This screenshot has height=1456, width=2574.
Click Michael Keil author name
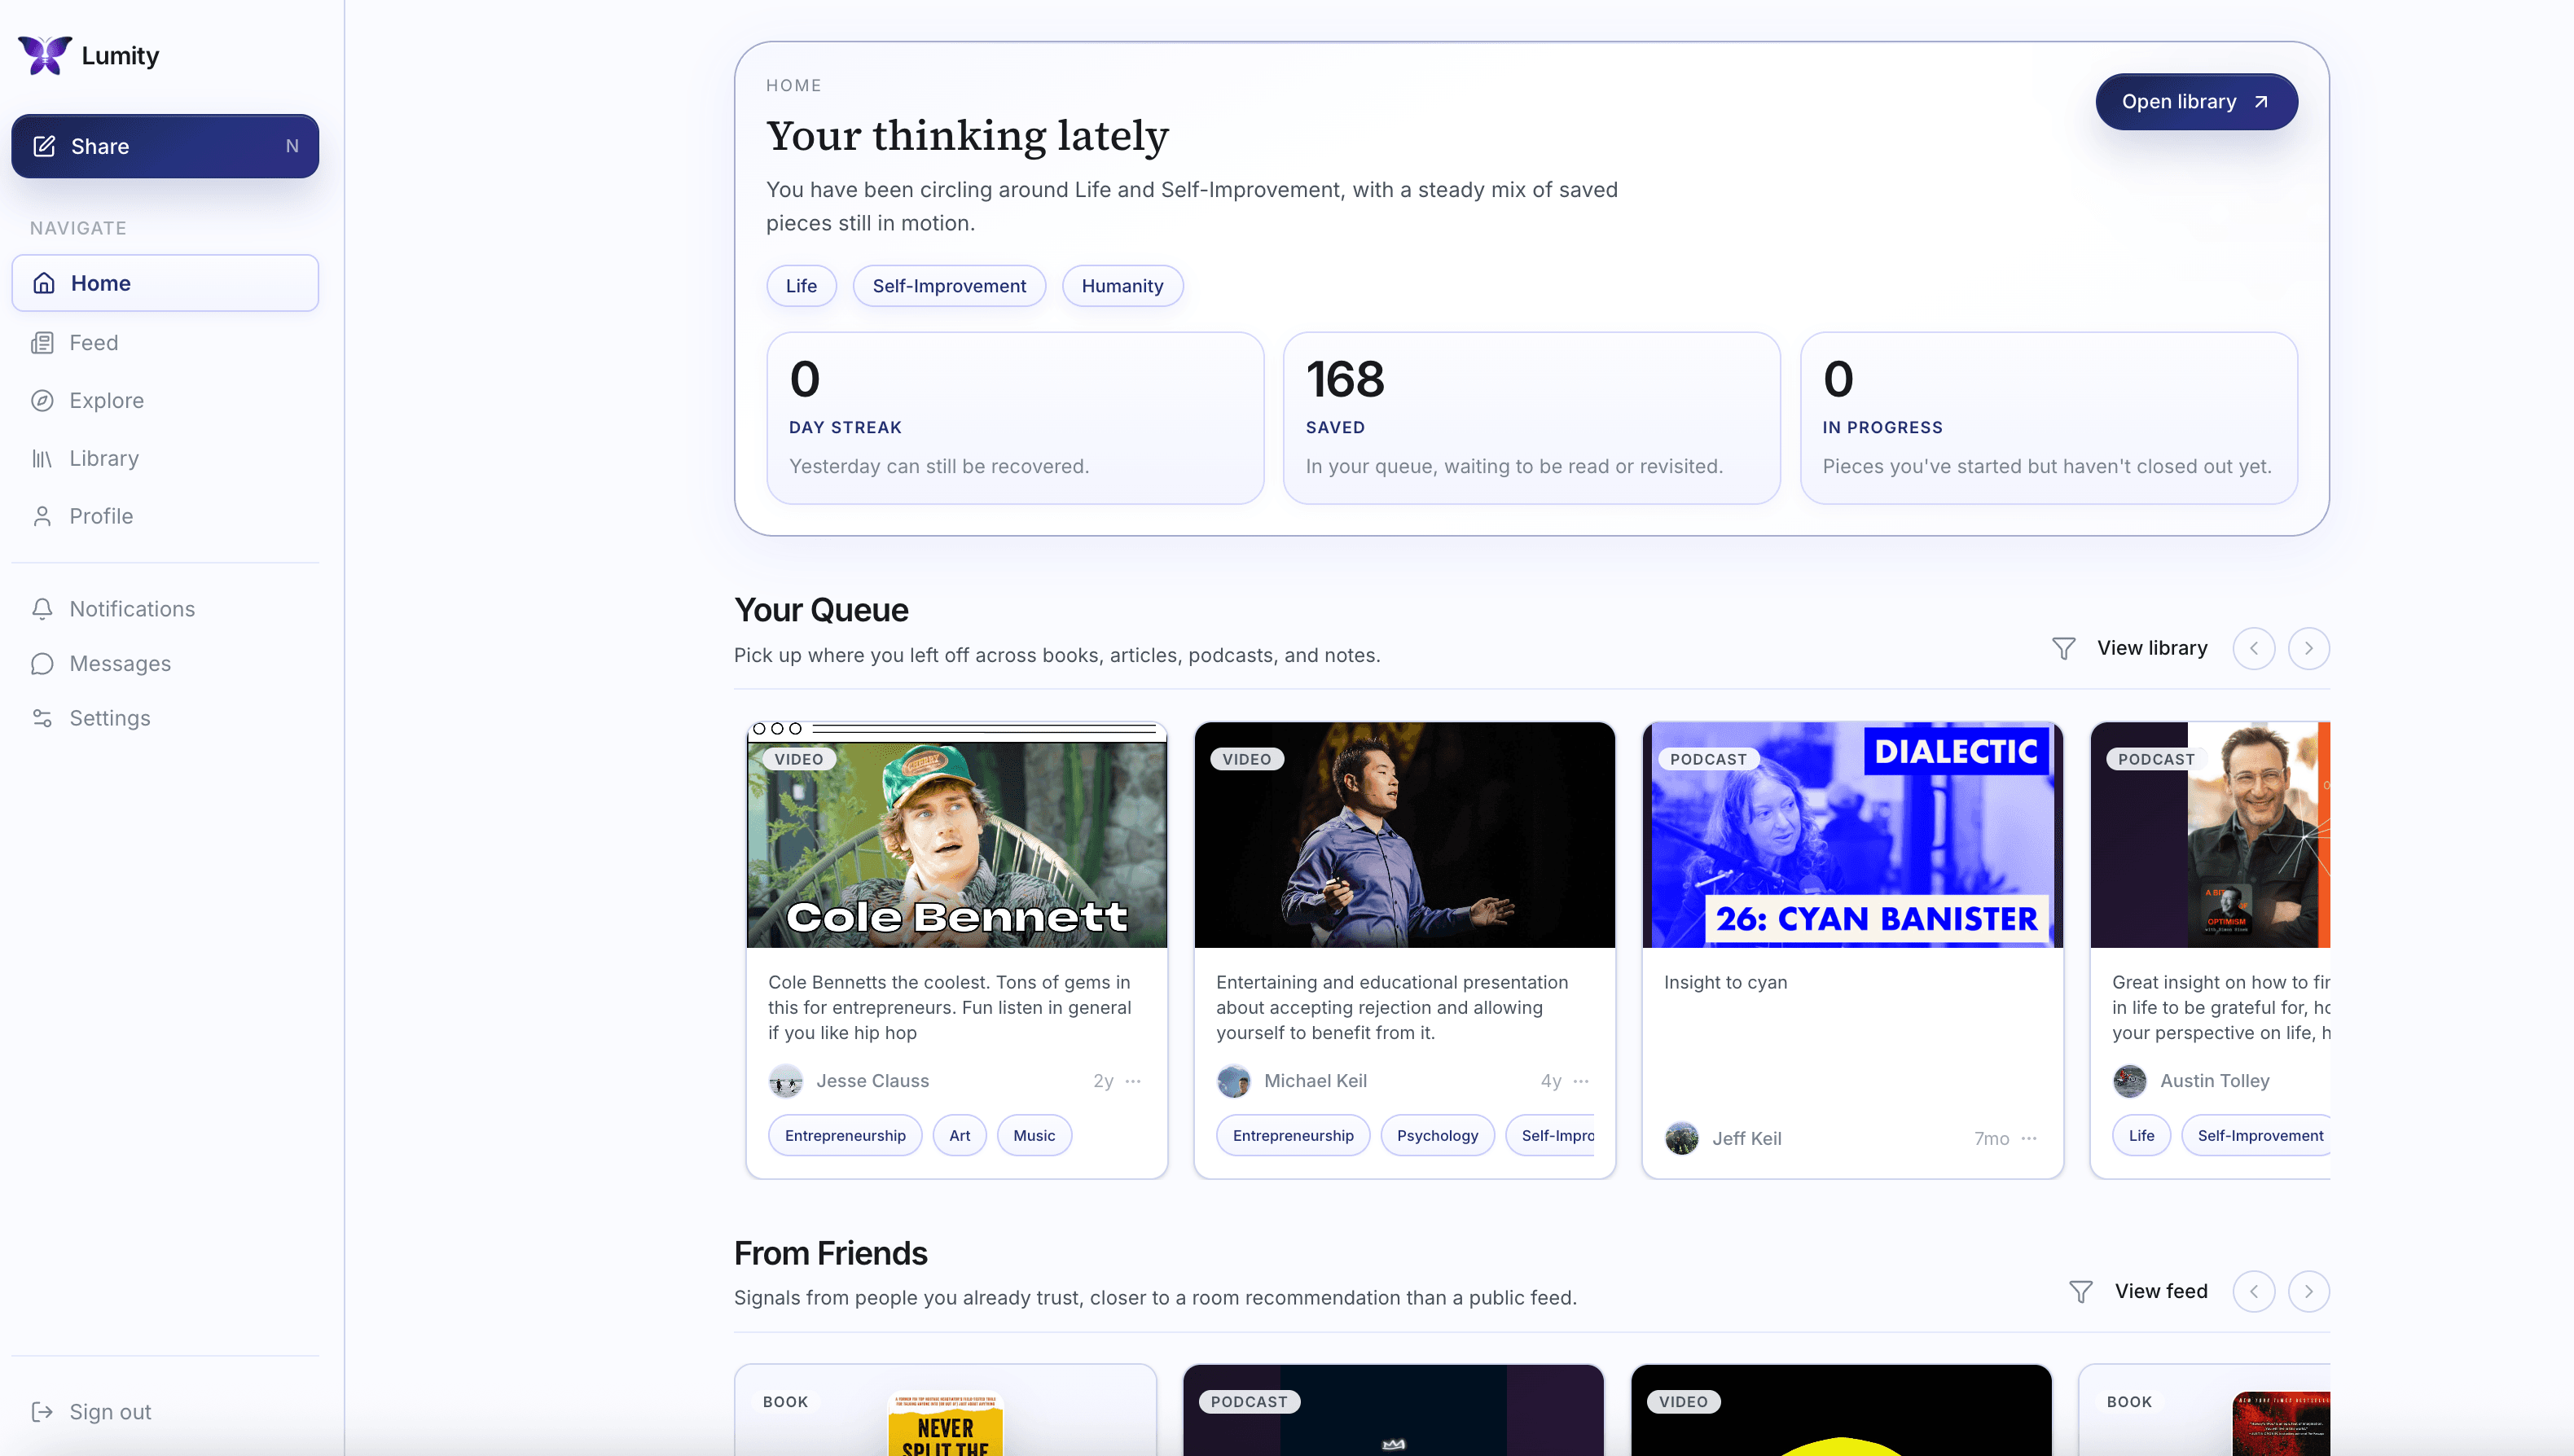tap(1315, 1081)
